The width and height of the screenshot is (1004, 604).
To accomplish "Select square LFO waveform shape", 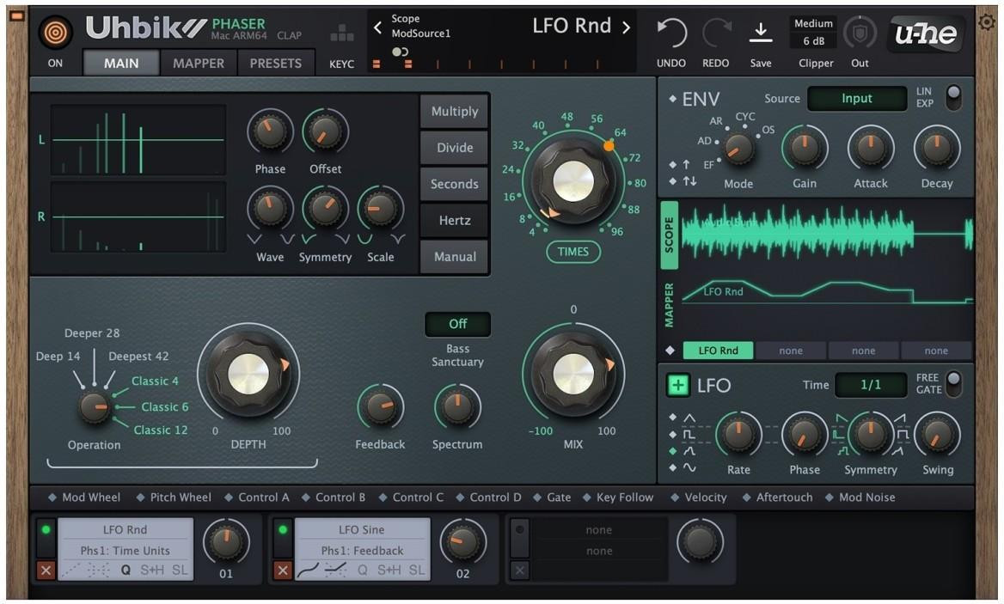I will [x=689, y=435].
